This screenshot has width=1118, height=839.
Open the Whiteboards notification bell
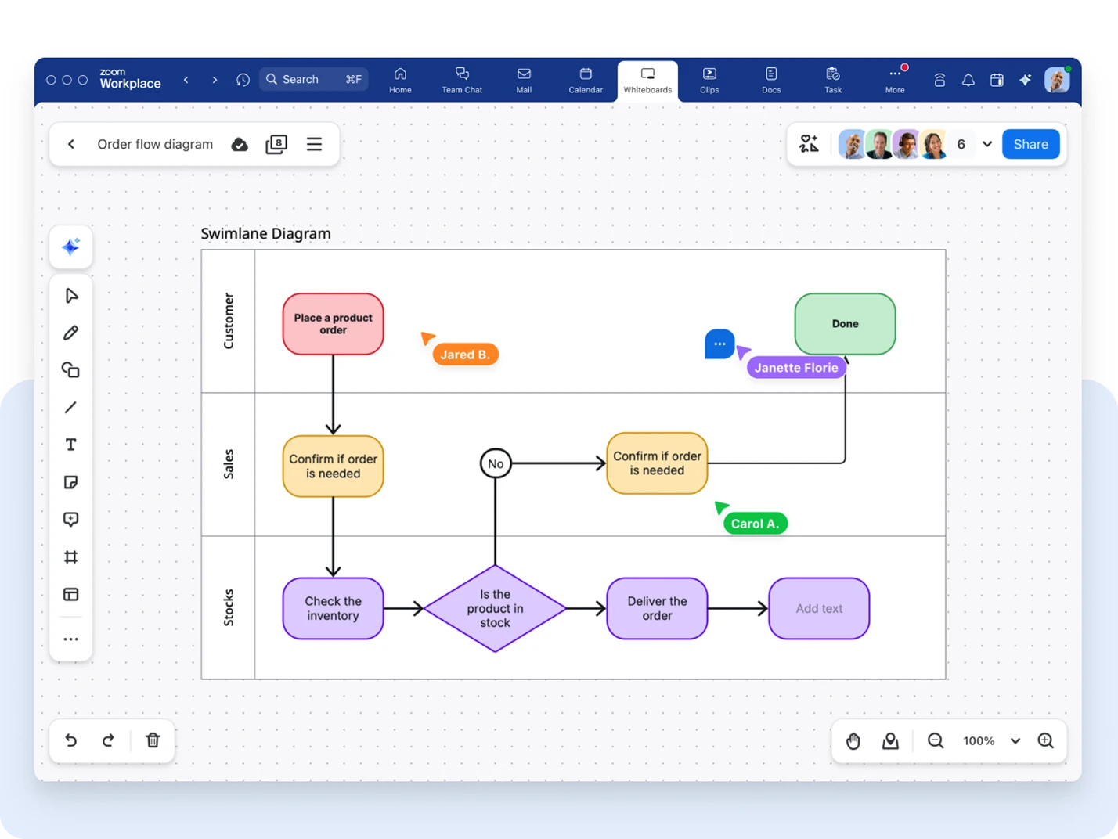pyautogui.click(x=968, y=80)
